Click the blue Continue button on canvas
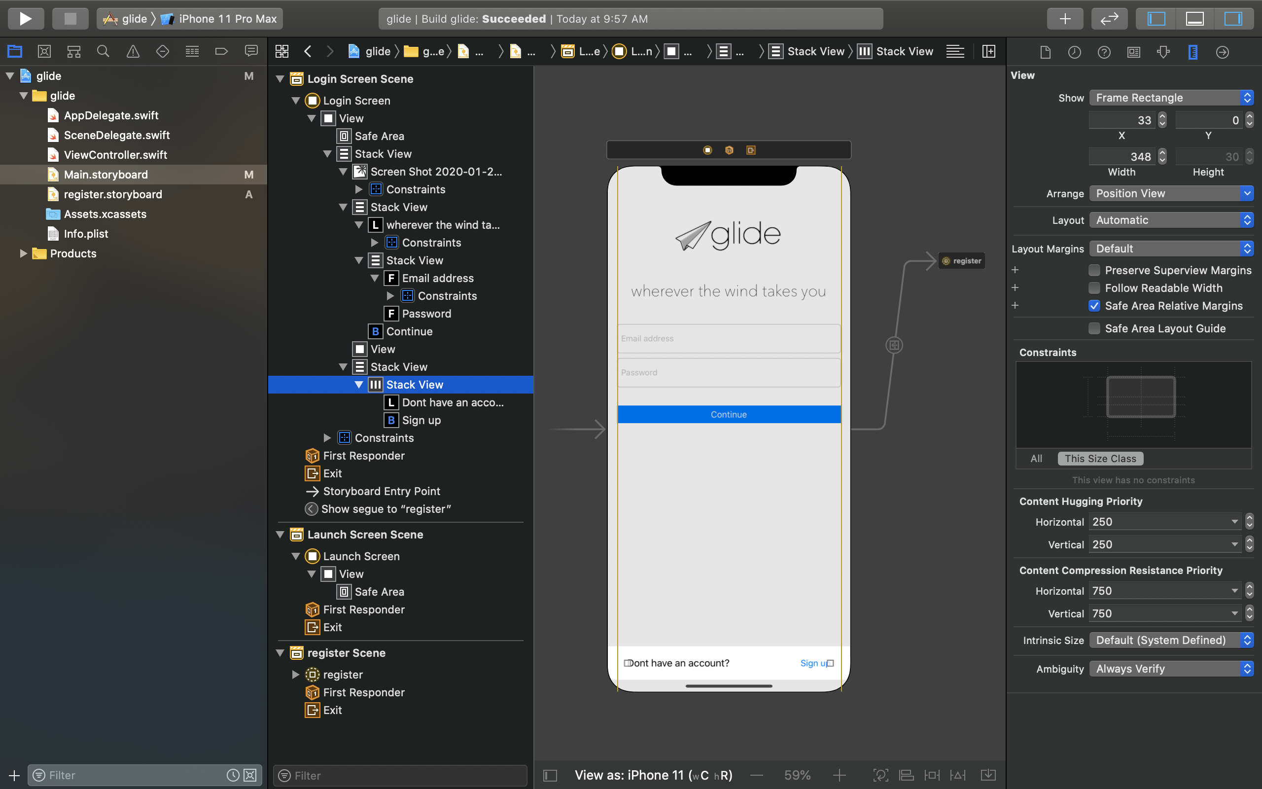 pos(729,414)
